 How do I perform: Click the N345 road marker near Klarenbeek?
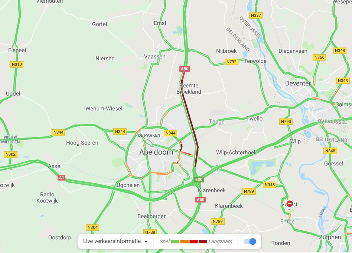click(270, 185)
